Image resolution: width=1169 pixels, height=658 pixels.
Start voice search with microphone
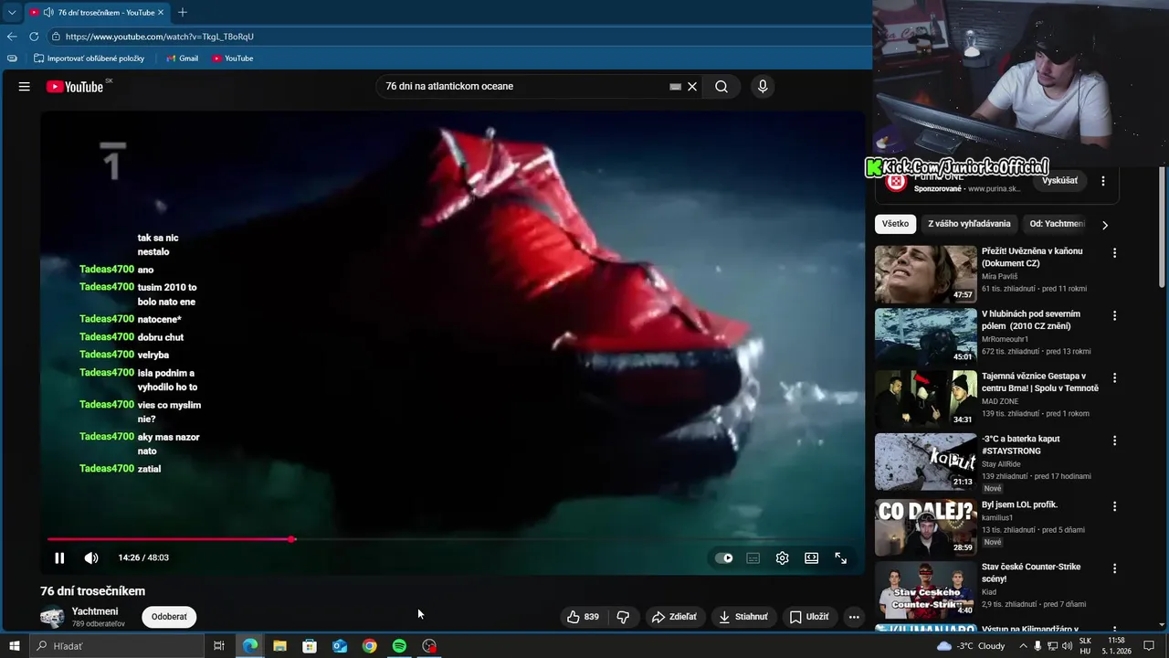pyautogui.click(x=763, y=87)
